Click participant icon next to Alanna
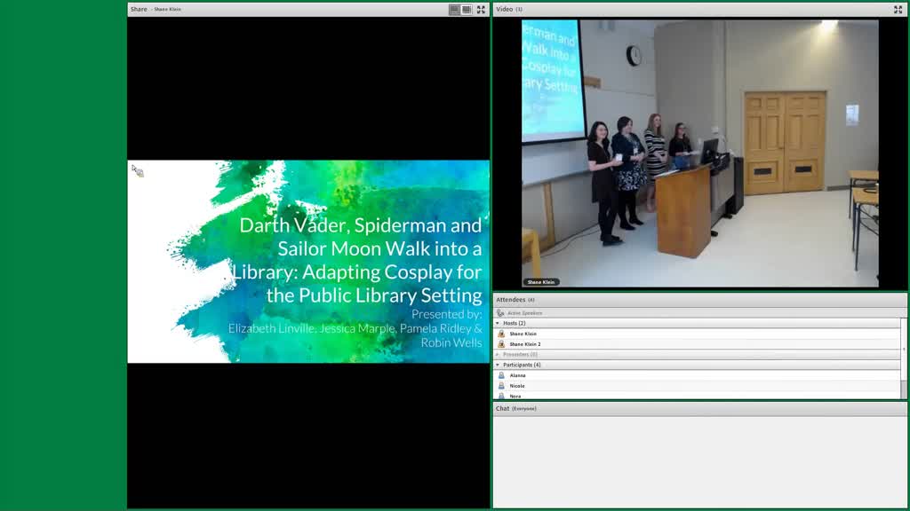 click(x=501, y=375)
